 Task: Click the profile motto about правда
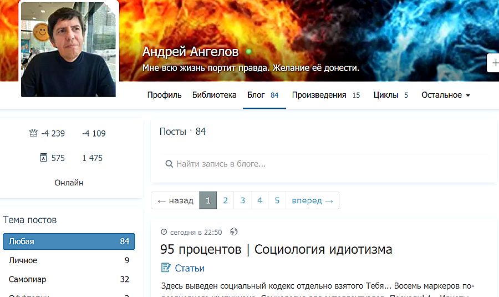(x=251, y=68)
